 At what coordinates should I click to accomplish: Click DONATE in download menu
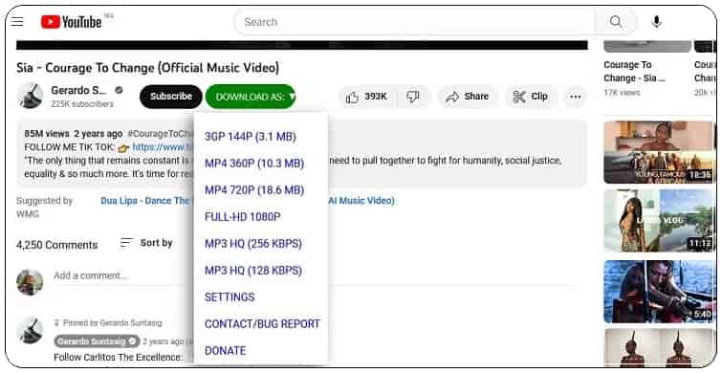click(x=225, y=350)
